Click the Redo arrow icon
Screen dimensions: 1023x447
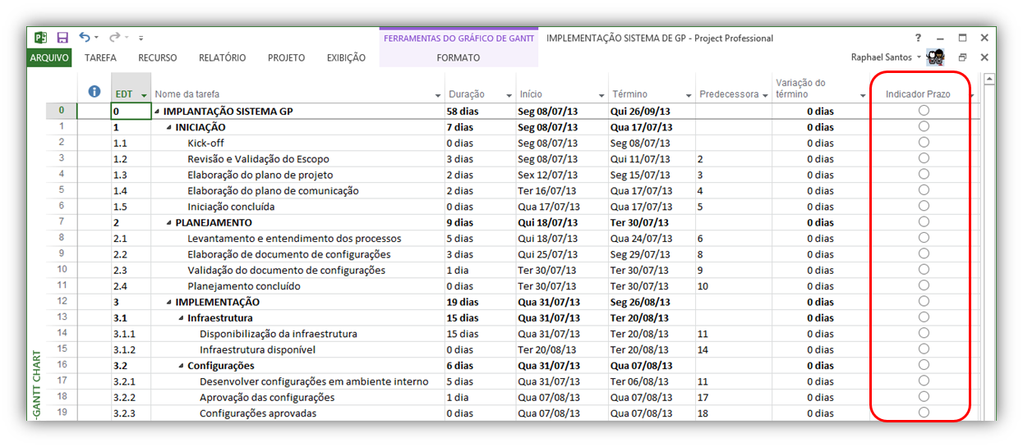114,38
